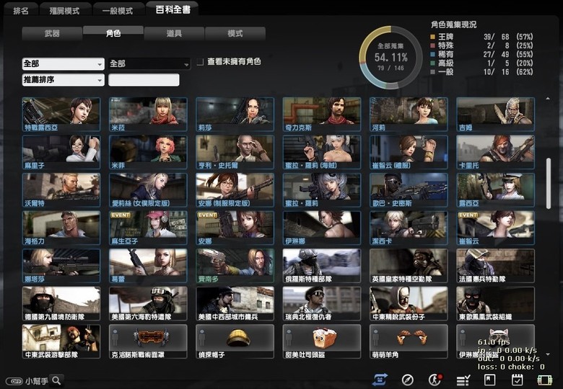This screenshot has height=389, width=563.
Task: Open the dark 全部 dropdown
Action: click(x=149, y=64)
